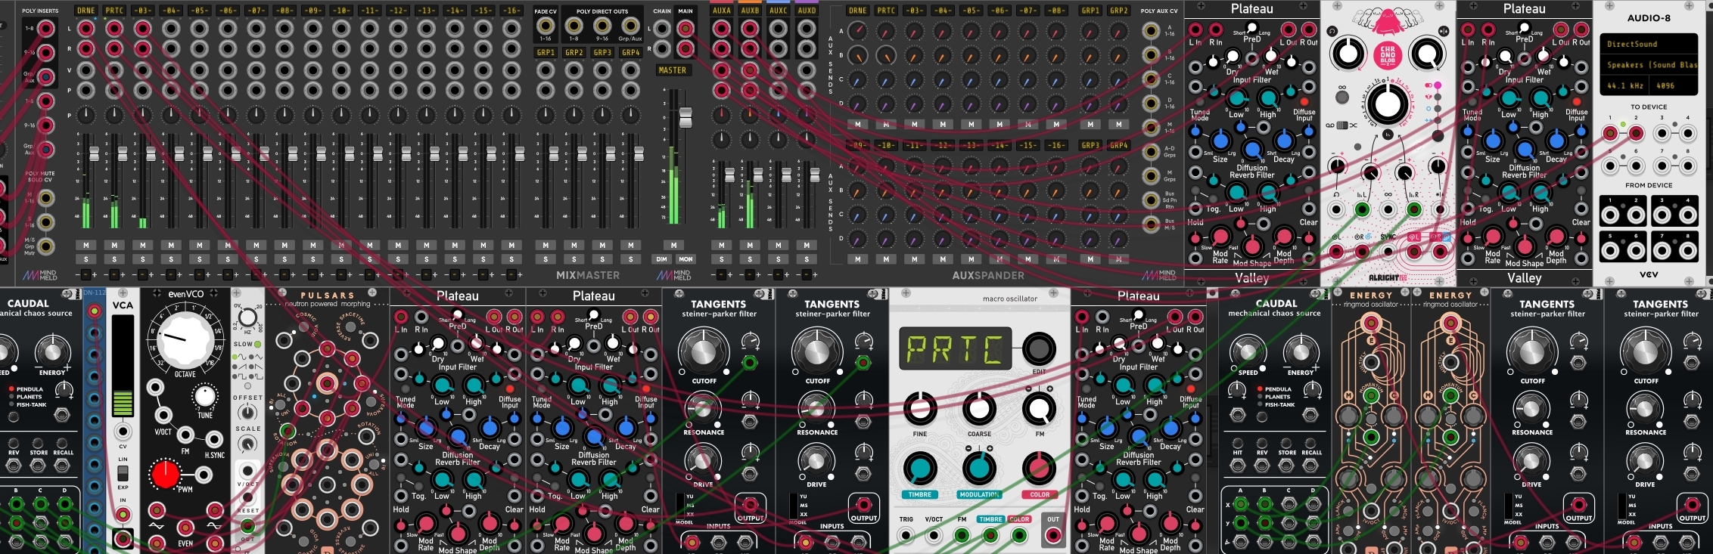Click the MODULATION knob on macro oscillator
The height and width of the screenshot is (554, 1713).
pyautogui.click(x=979, y=469)
